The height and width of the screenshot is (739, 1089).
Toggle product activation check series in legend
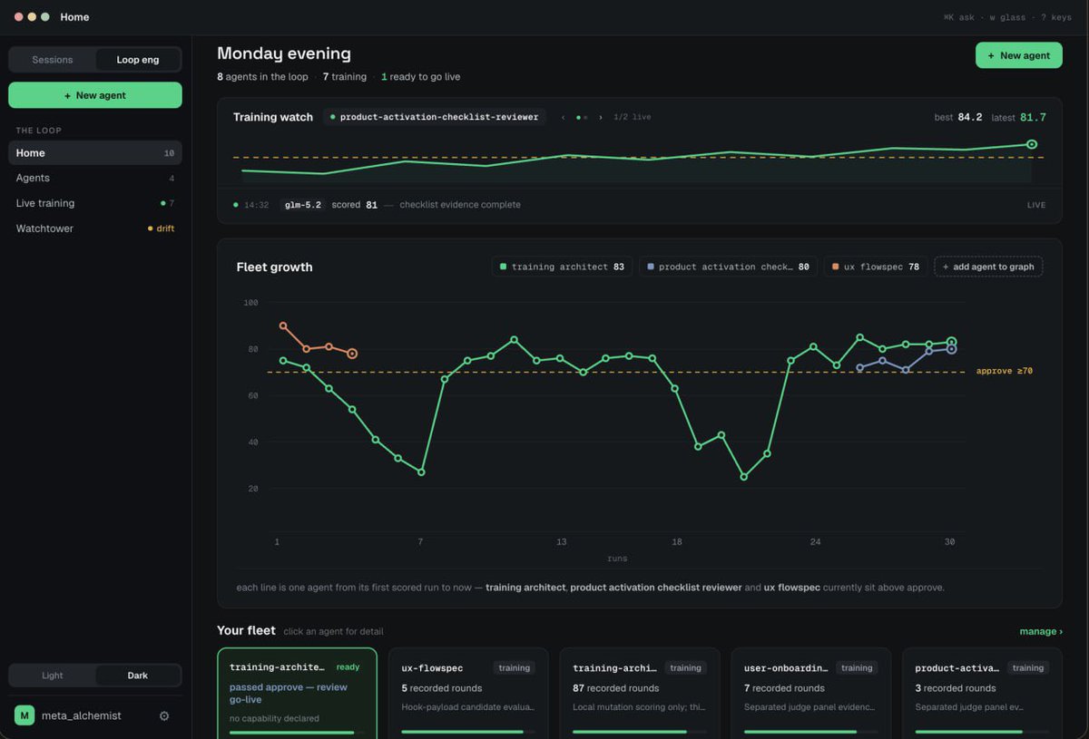coord(728,267)
